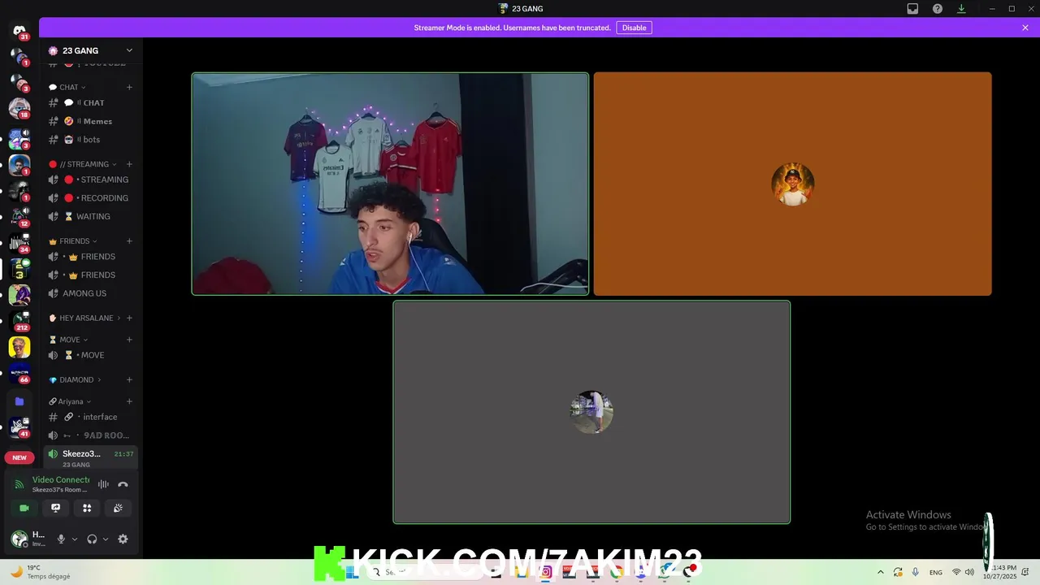The width and height of the screenshot is (1040, 585).
Task: Join the STREAMING voice channel
Action: 90,180
